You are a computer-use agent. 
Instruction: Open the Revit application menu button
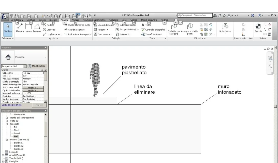point(5,17)
